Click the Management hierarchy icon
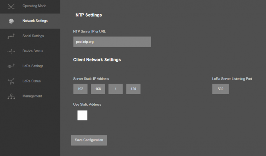266x156 pixels. (x=11, y=96)
